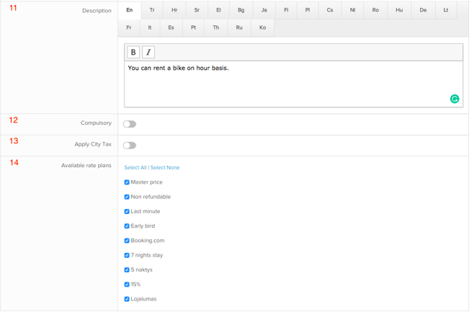This screenshot has height=317, width=474.
Task: Switch to the Ru language tab
Action: click(x=239, y=28)
